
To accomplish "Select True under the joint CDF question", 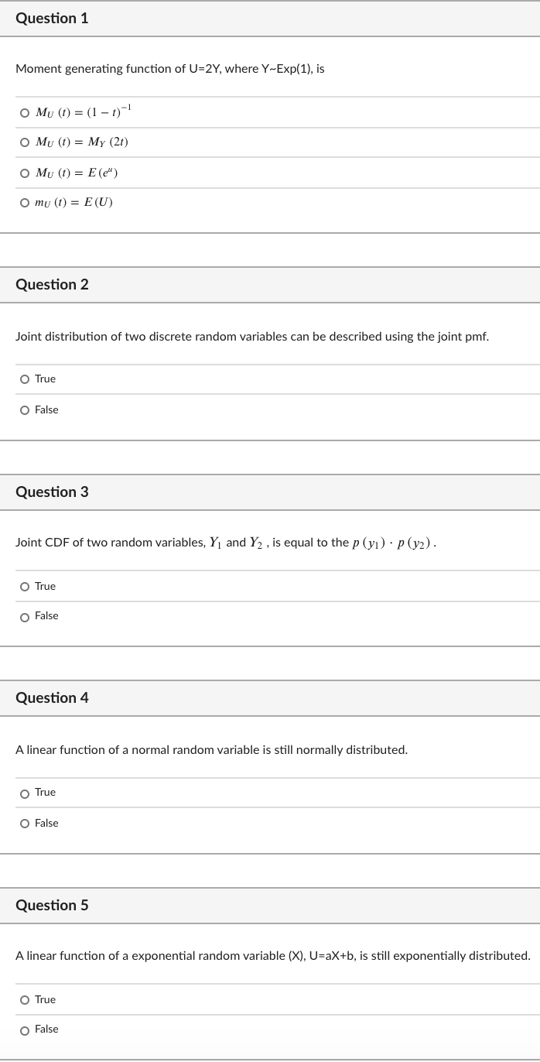I will pos(24,586).
